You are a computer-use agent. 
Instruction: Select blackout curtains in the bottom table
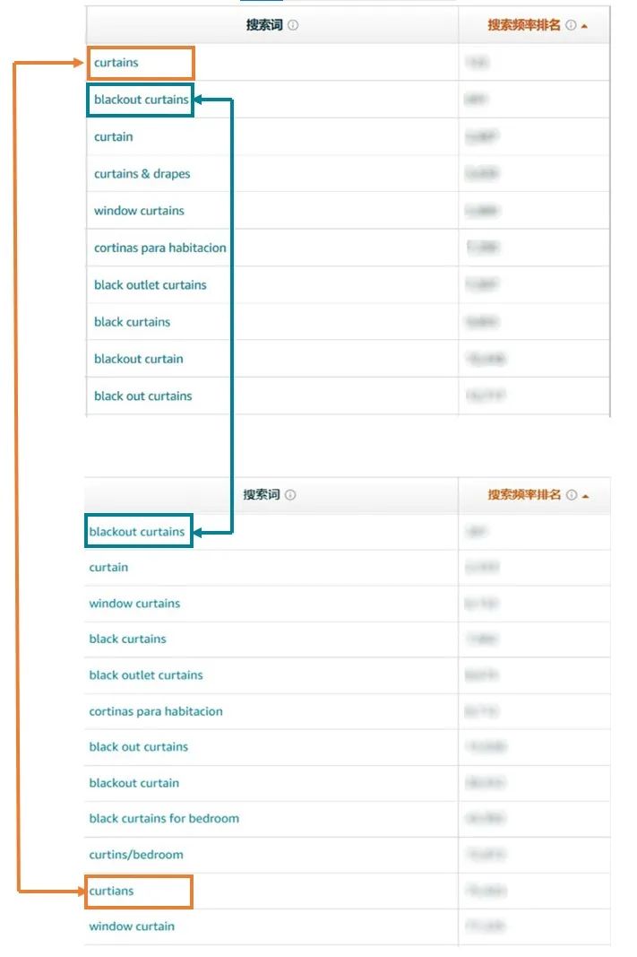pos(138,531)
